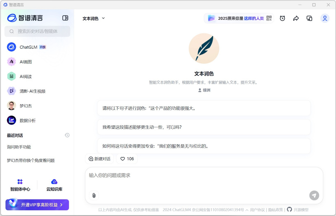This screenshot has height=216, width=336.
Task: Open AI画图 from sidebar
Action: pyautogui.click(x=25, y=62)
